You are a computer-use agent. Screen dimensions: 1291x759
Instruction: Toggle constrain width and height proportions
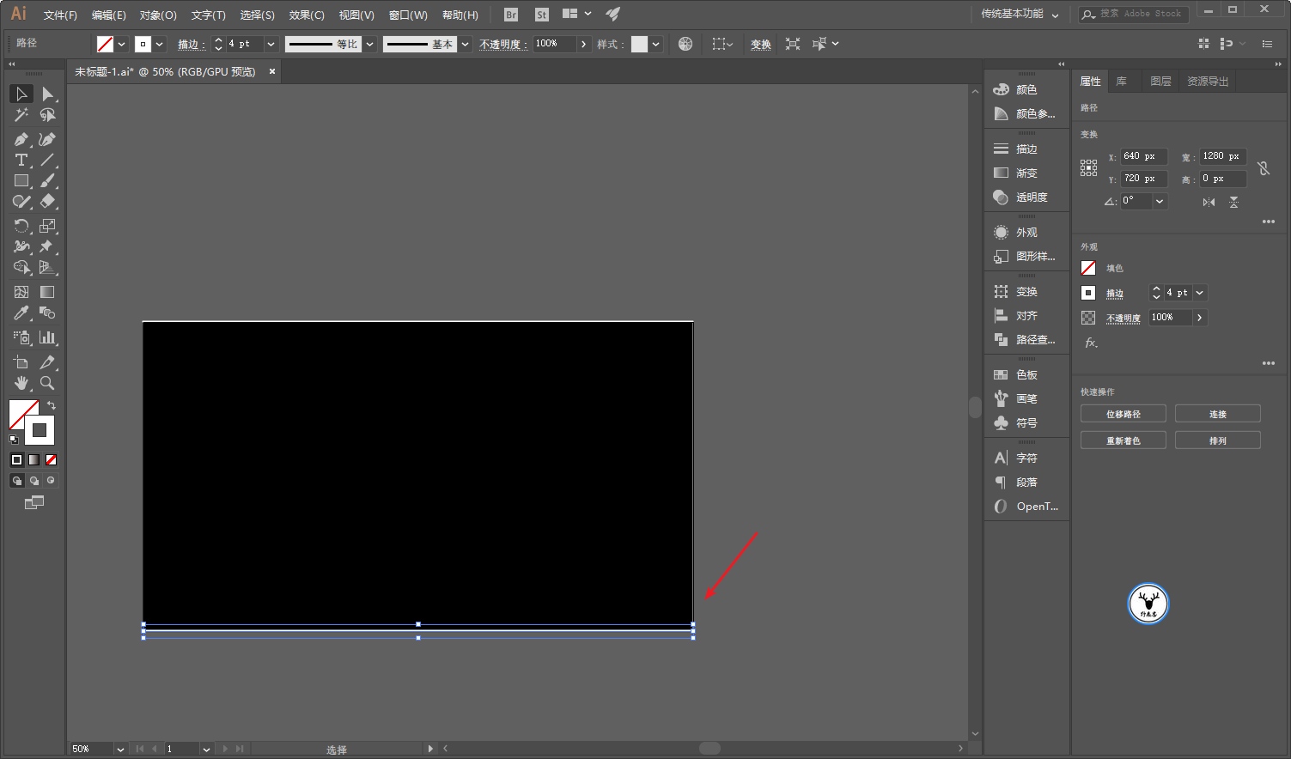click(x=1264, y=168)
